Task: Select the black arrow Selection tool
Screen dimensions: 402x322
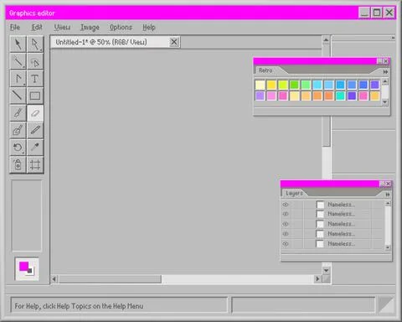Action: pos(18,44)
